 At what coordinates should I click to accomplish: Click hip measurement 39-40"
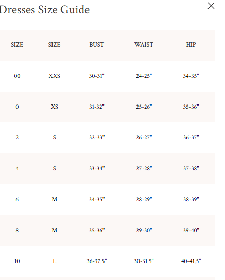coord(191,230)
